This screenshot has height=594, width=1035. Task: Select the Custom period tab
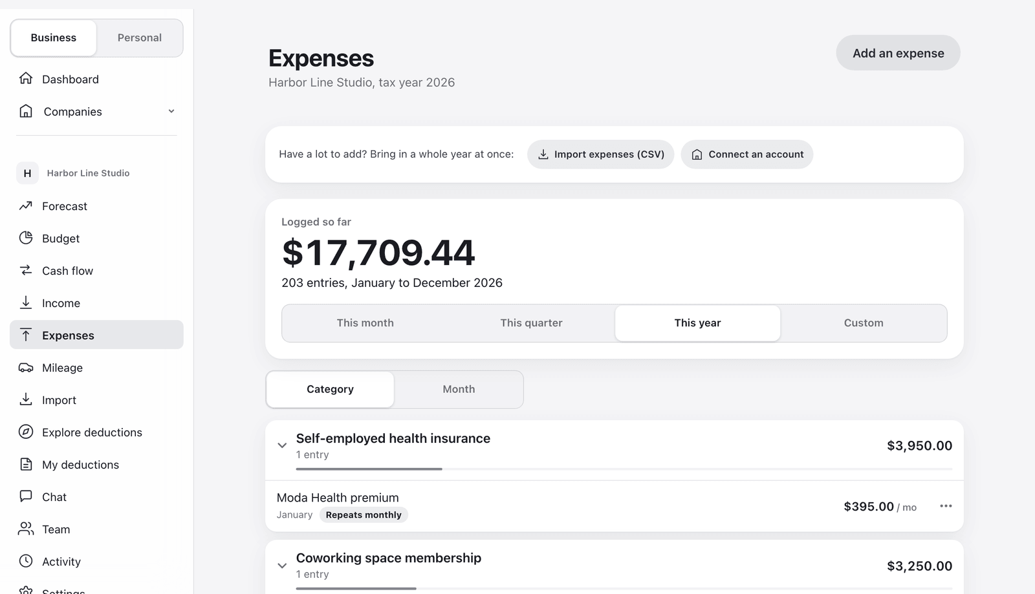(x=864, y=323)
